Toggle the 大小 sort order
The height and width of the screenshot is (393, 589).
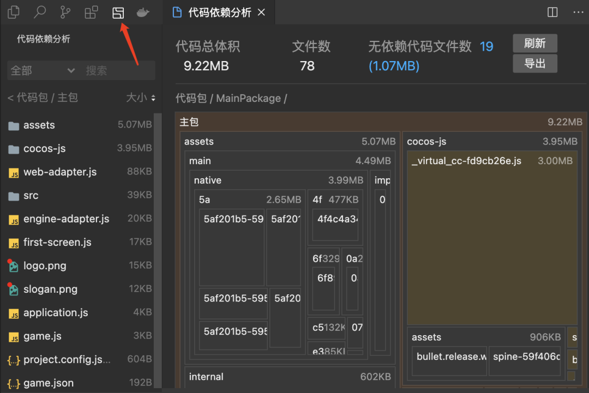click(x=141, y=98)
